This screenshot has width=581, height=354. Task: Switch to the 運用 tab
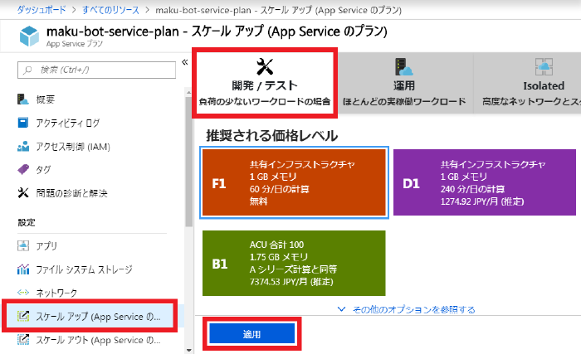pyautogui.click(x=404, y=83)
